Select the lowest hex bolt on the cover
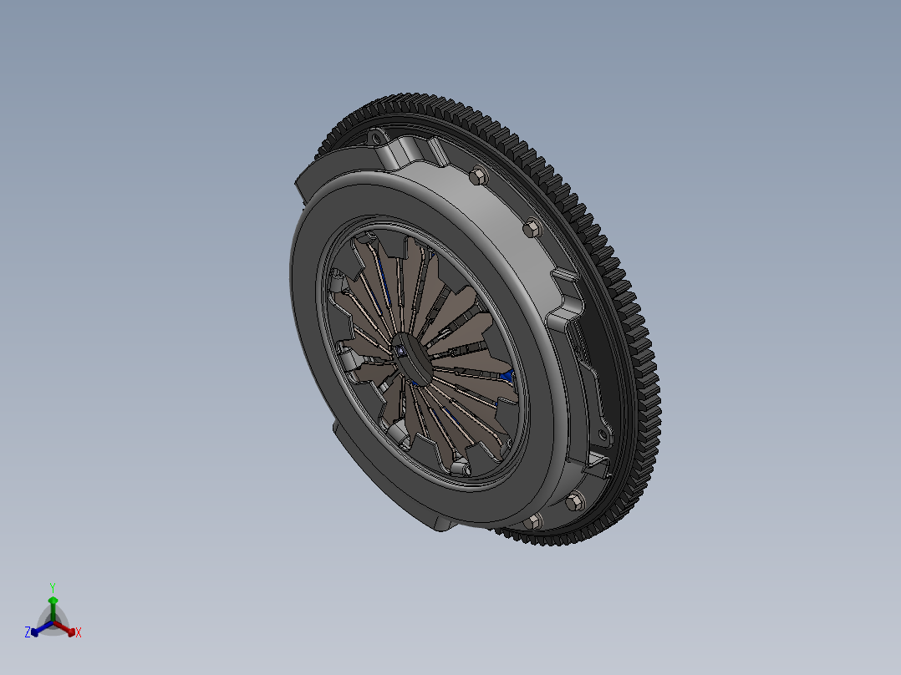The image size is (901, 675). coord(532,521)
